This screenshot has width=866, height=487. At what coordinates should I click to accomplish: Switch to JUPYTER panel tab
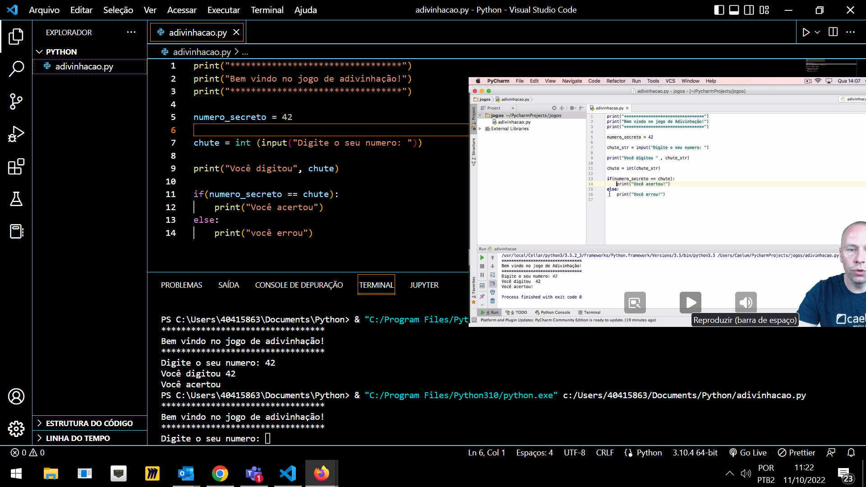(424, 285)
